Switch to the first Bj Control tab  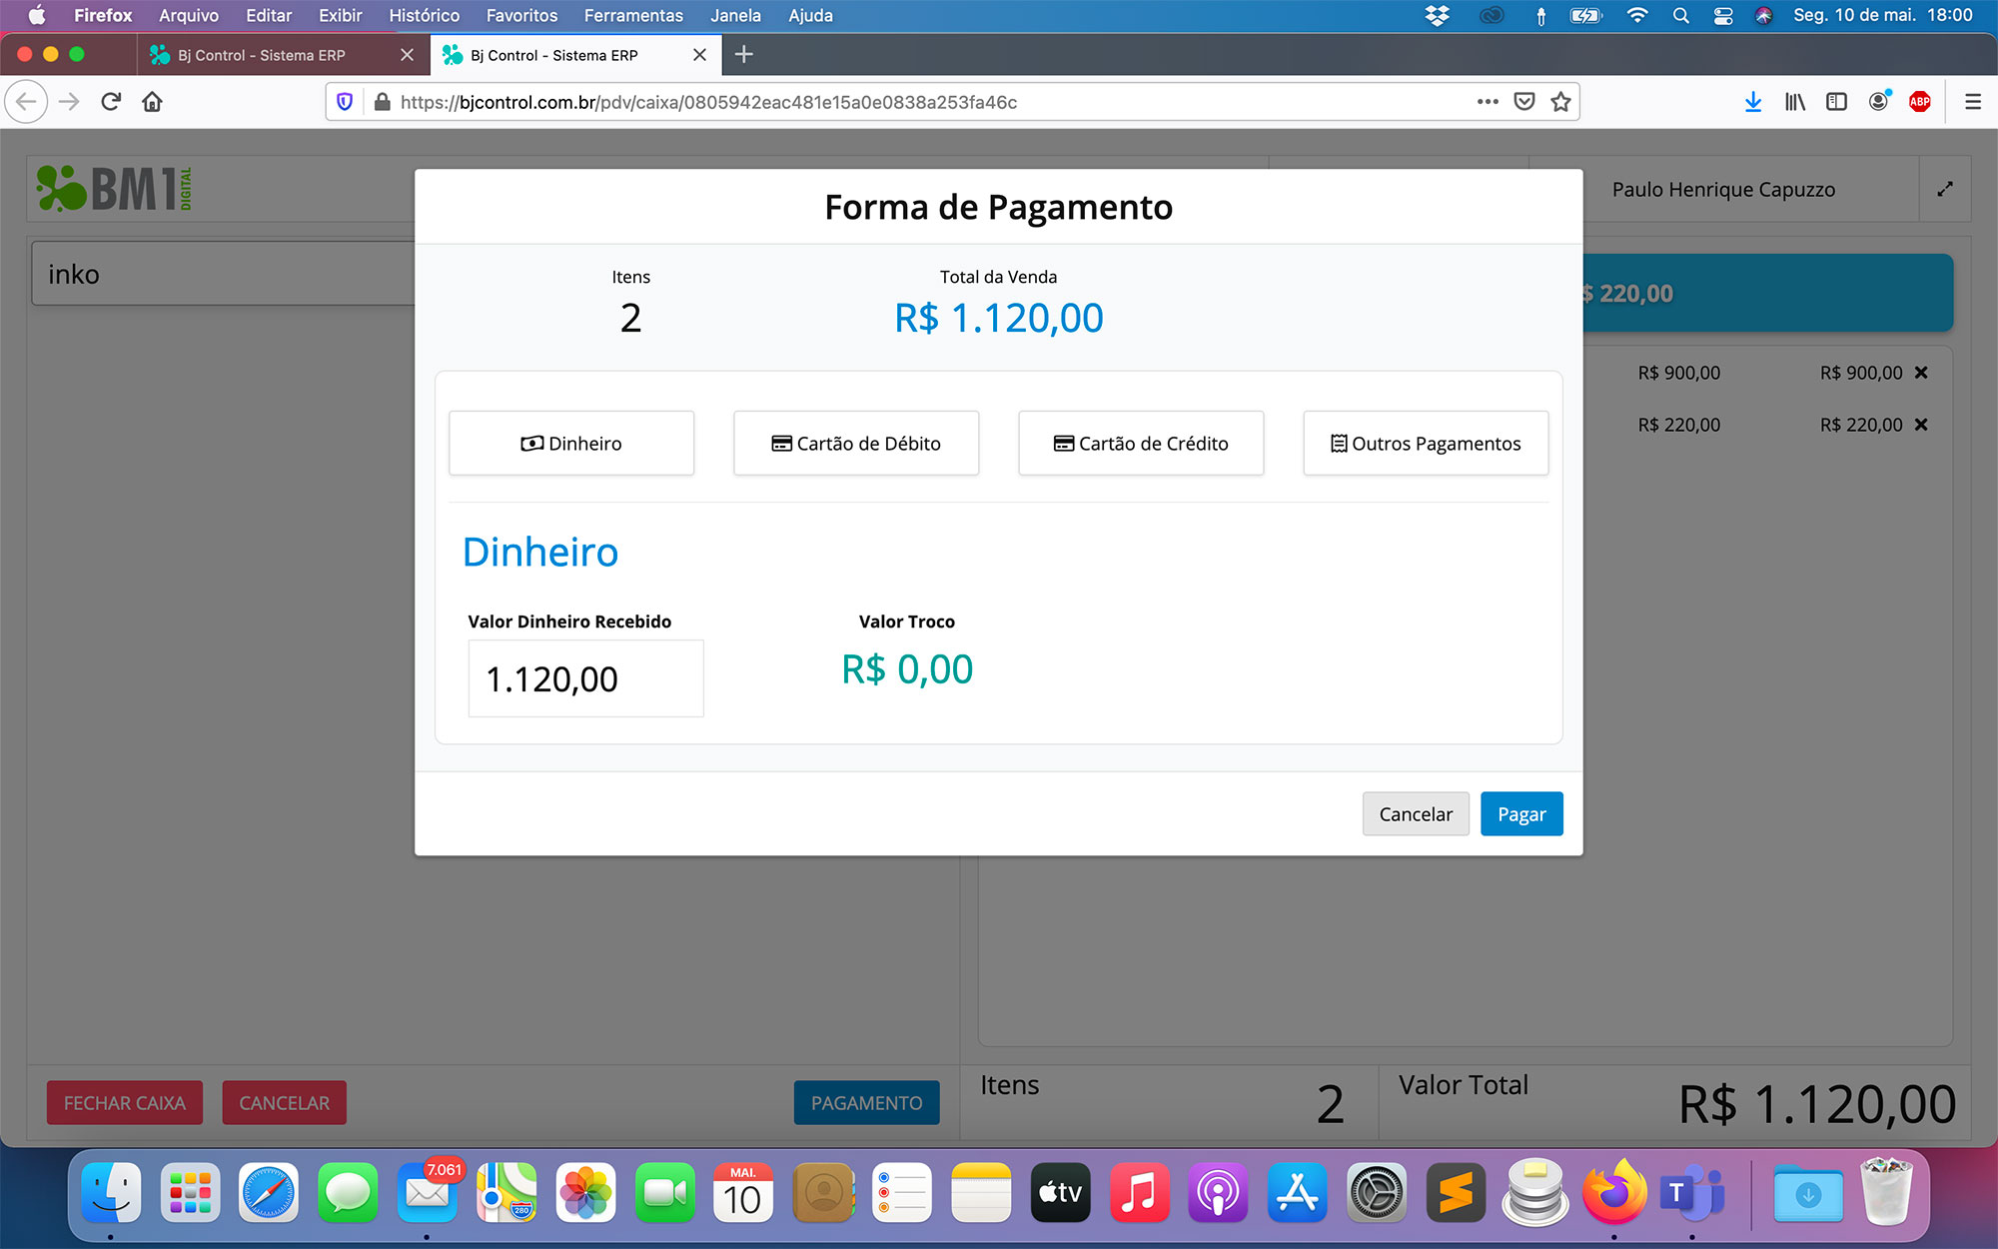(x=262, y=55)
